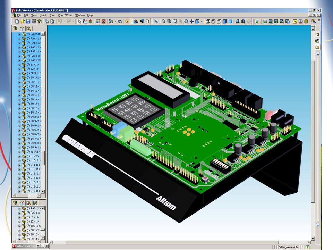Open the File menu

pyautogui.click(x=19, y=15)
